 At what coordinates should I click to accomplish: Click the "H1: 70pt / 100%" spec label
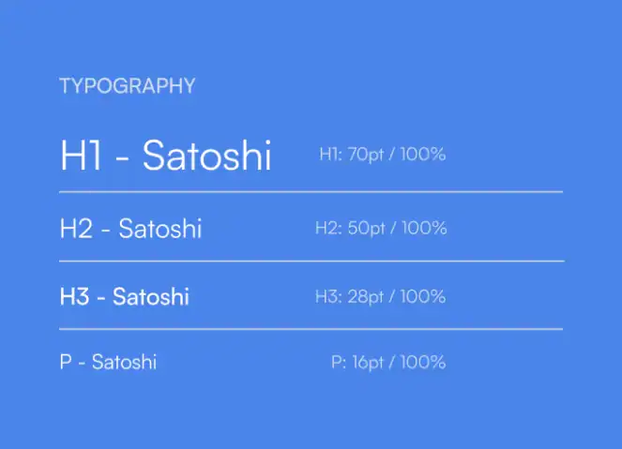382,155
